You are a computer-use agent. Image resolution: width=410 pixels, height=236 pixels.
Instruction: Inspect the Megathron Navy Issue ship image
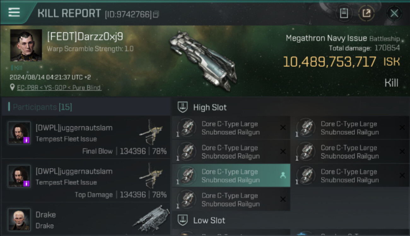click(203, 61)
